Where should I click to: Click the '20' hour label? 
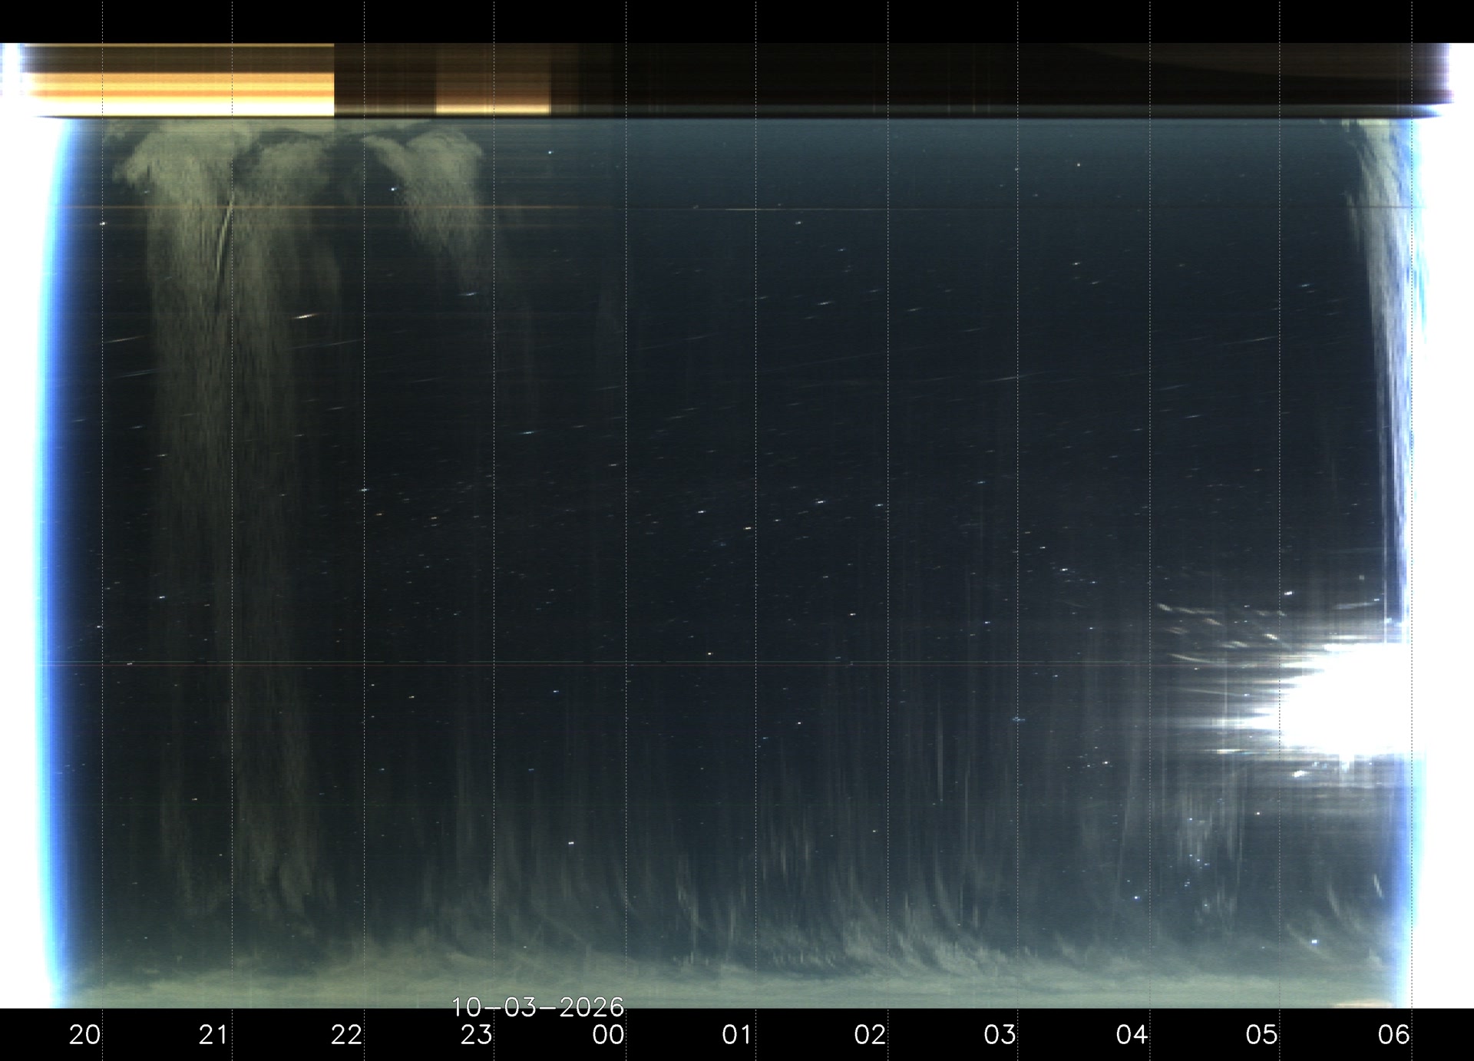click(x=84, y=1035)
